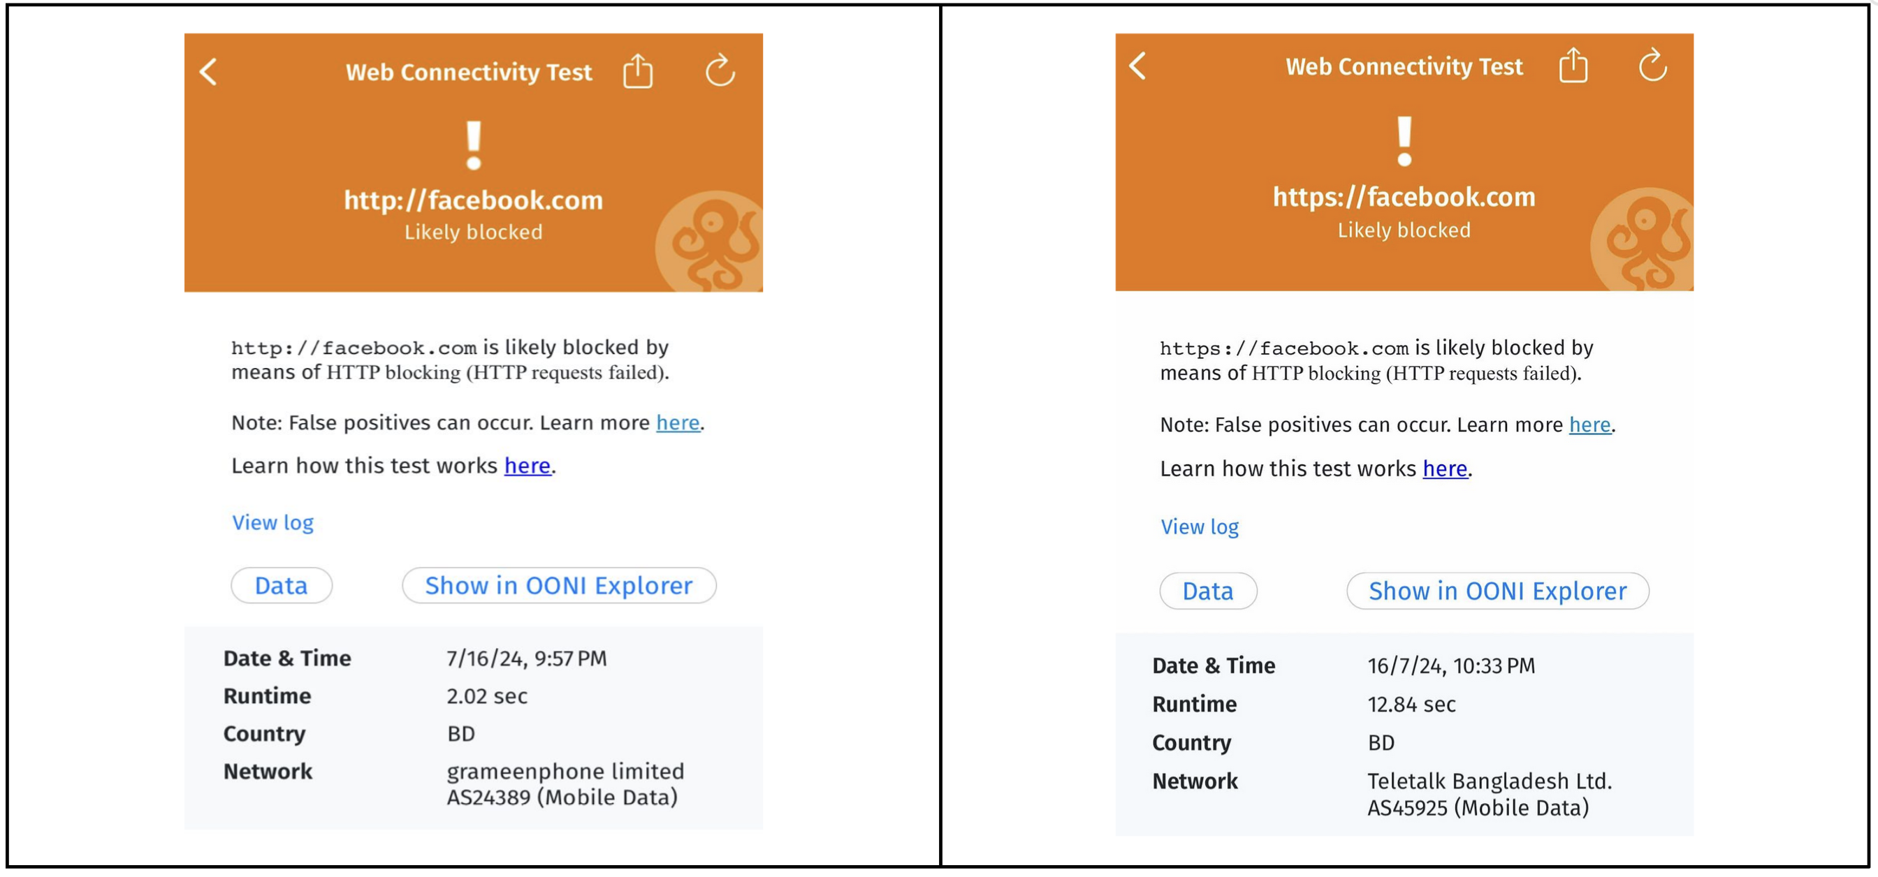1878x877 pixels.
Task: Open false positives 'here' link, left panel
Action: pos(677,423)
